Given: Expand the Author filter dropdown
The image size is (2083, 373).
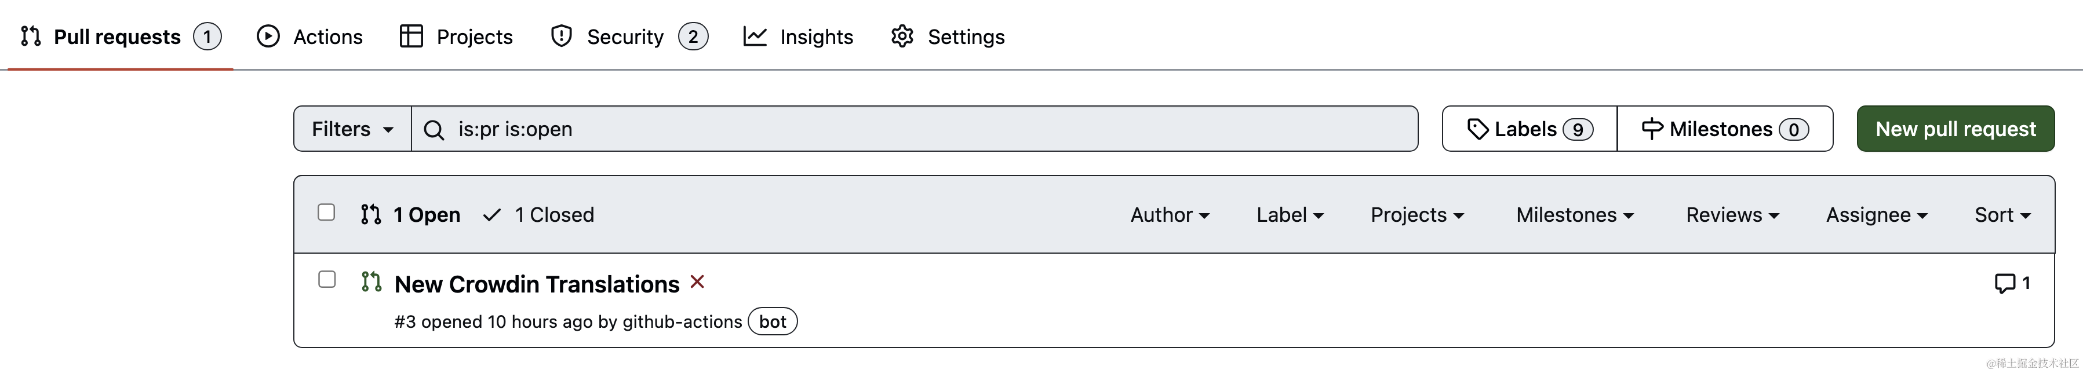Looking at the screenshot, I should click(1169, 215).
